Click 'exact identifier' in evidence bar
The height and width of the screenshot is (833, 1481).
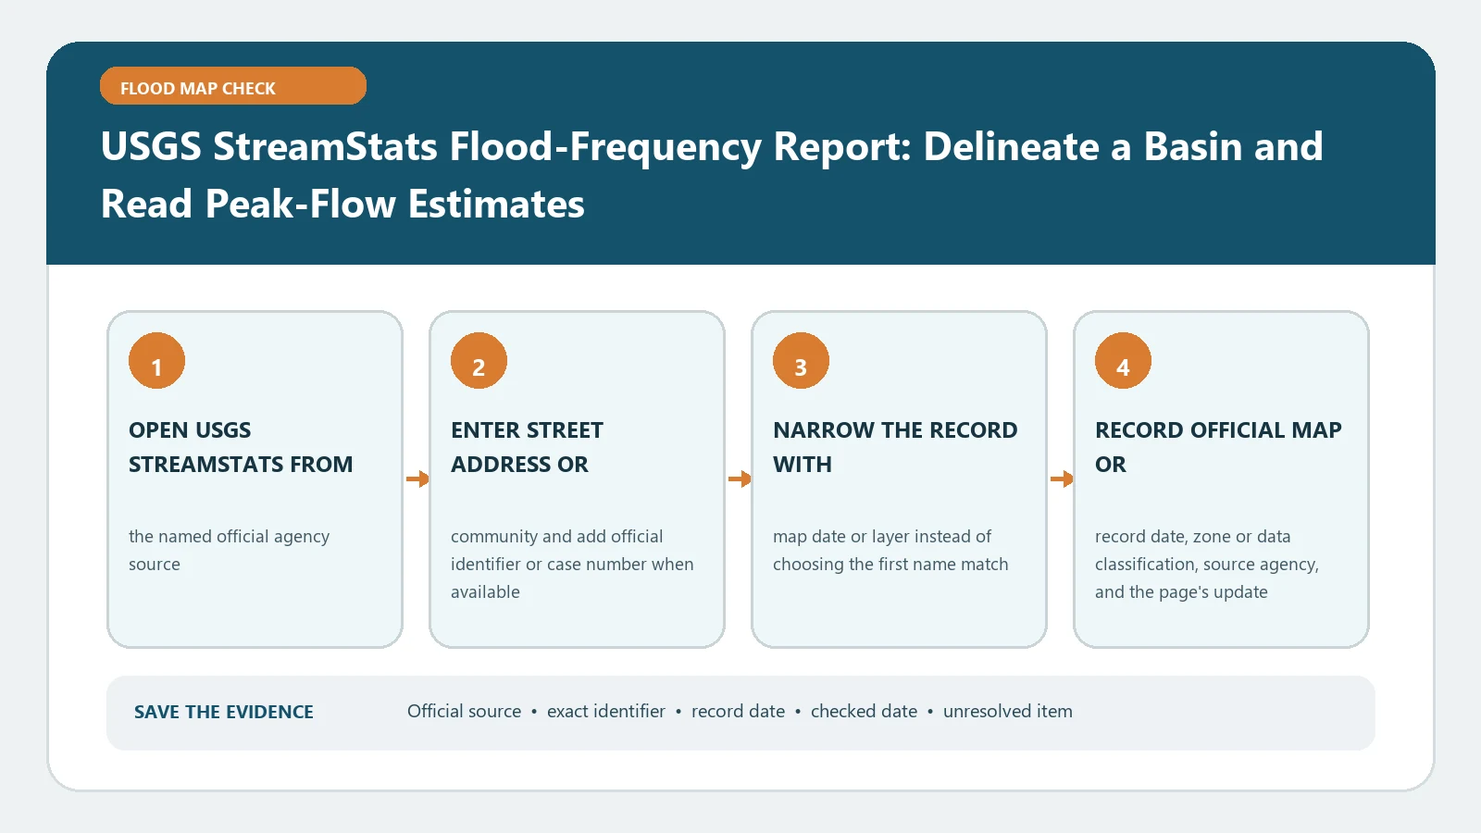click(606, 711)
